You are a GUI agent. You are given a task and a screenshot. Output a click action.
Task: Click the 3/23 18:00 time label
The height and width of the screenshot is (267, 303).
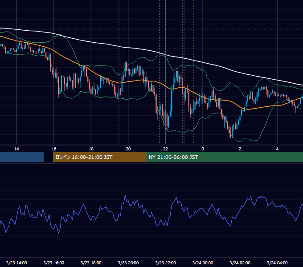coord(91,263)
